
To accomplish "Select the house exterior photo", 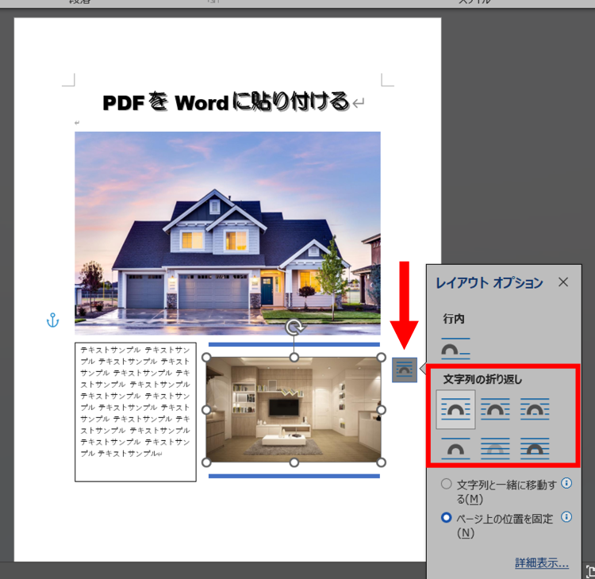I will [228, 233].
